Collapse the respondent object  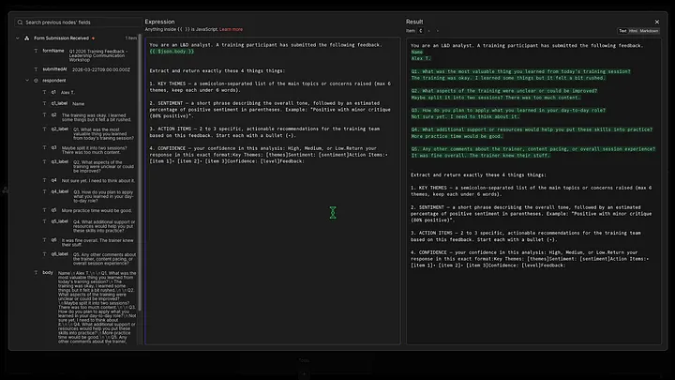(27, 81)
